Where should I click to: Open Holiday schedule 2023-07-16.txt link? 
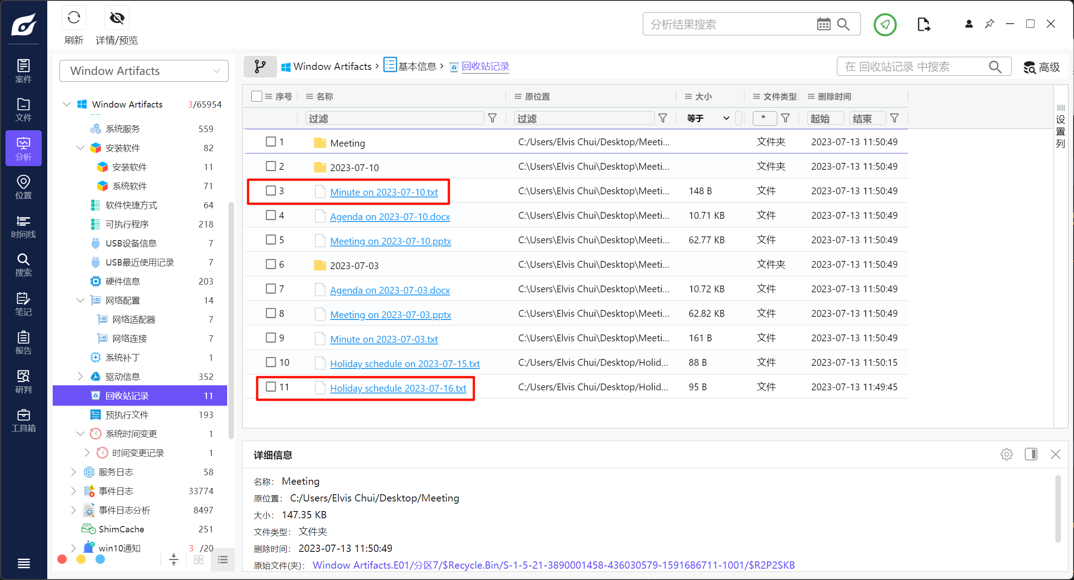pos(398,388)
